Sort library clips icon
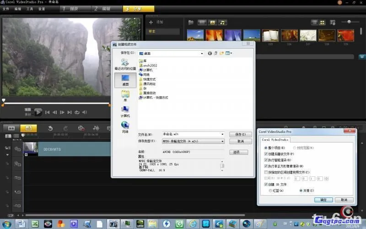Screen dimensions: 366x229 coord(333,22)
